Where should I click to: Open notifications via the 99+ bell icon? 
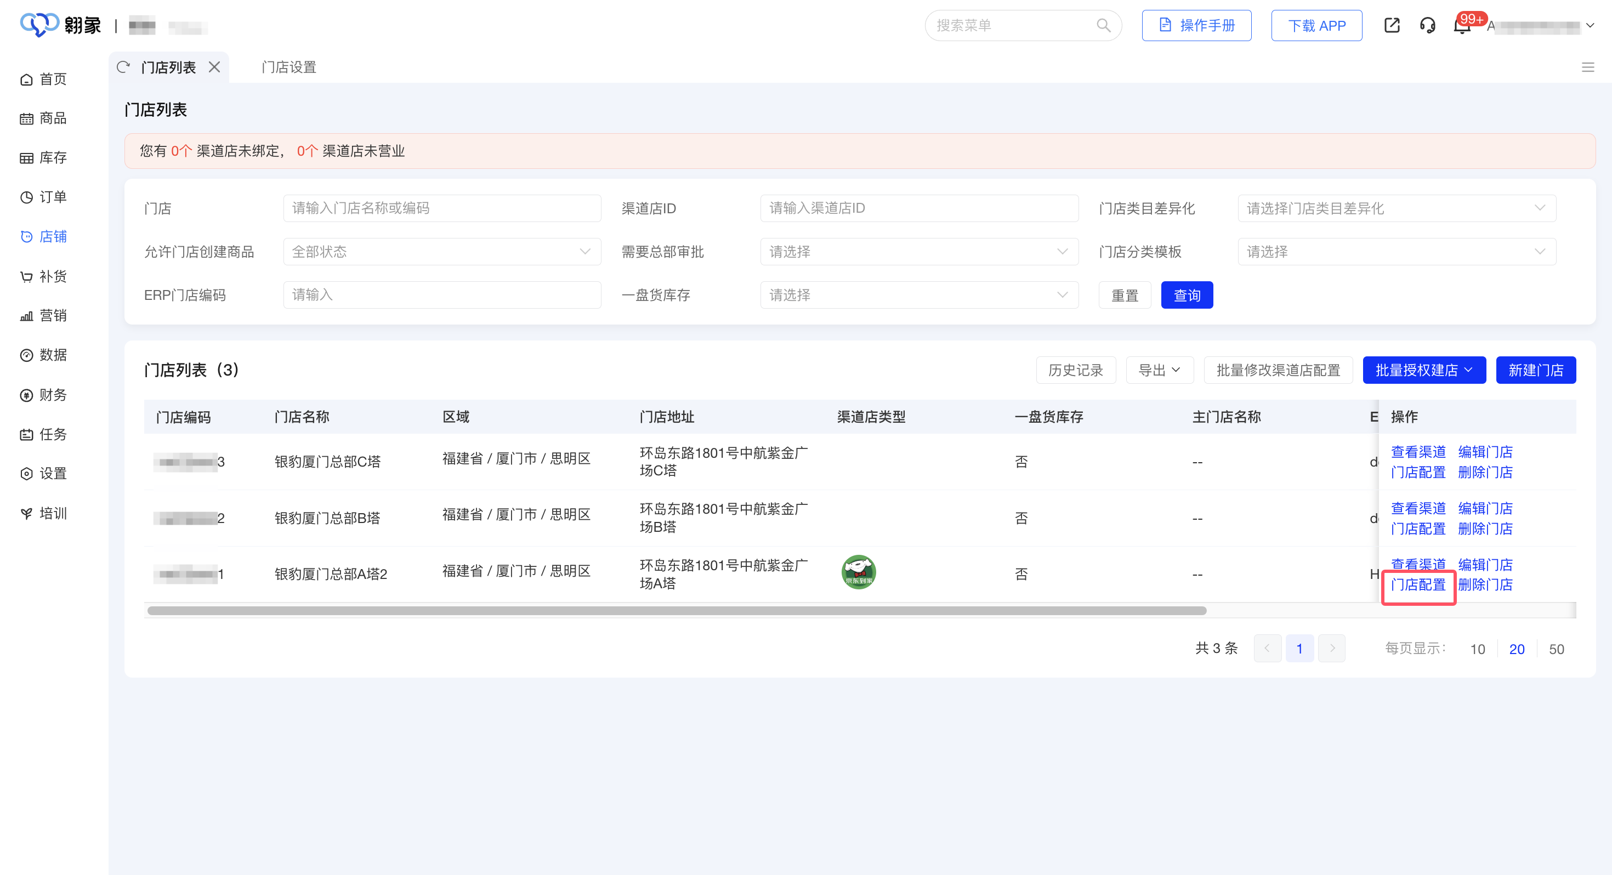pyautogui.click(x=1462, y=26)
